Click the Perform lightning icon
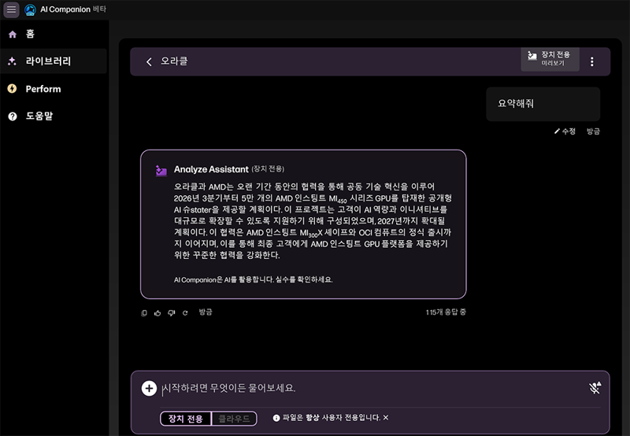630x436 pixels. coord(12,89)
